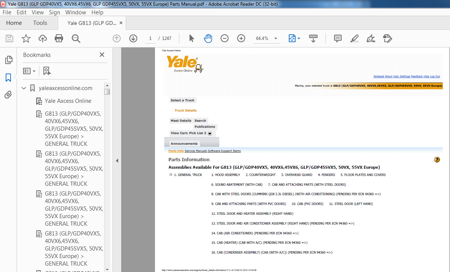450x272 pixels.
Task: Open the User Settings link
Action: point(402,76)
